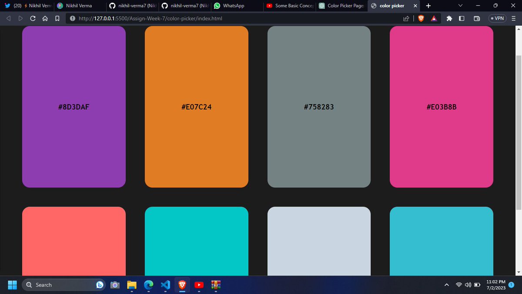Screen dimensions: 522x294
Task: Click the #E03B8B hex code text
Action: [x=442, y=107]
